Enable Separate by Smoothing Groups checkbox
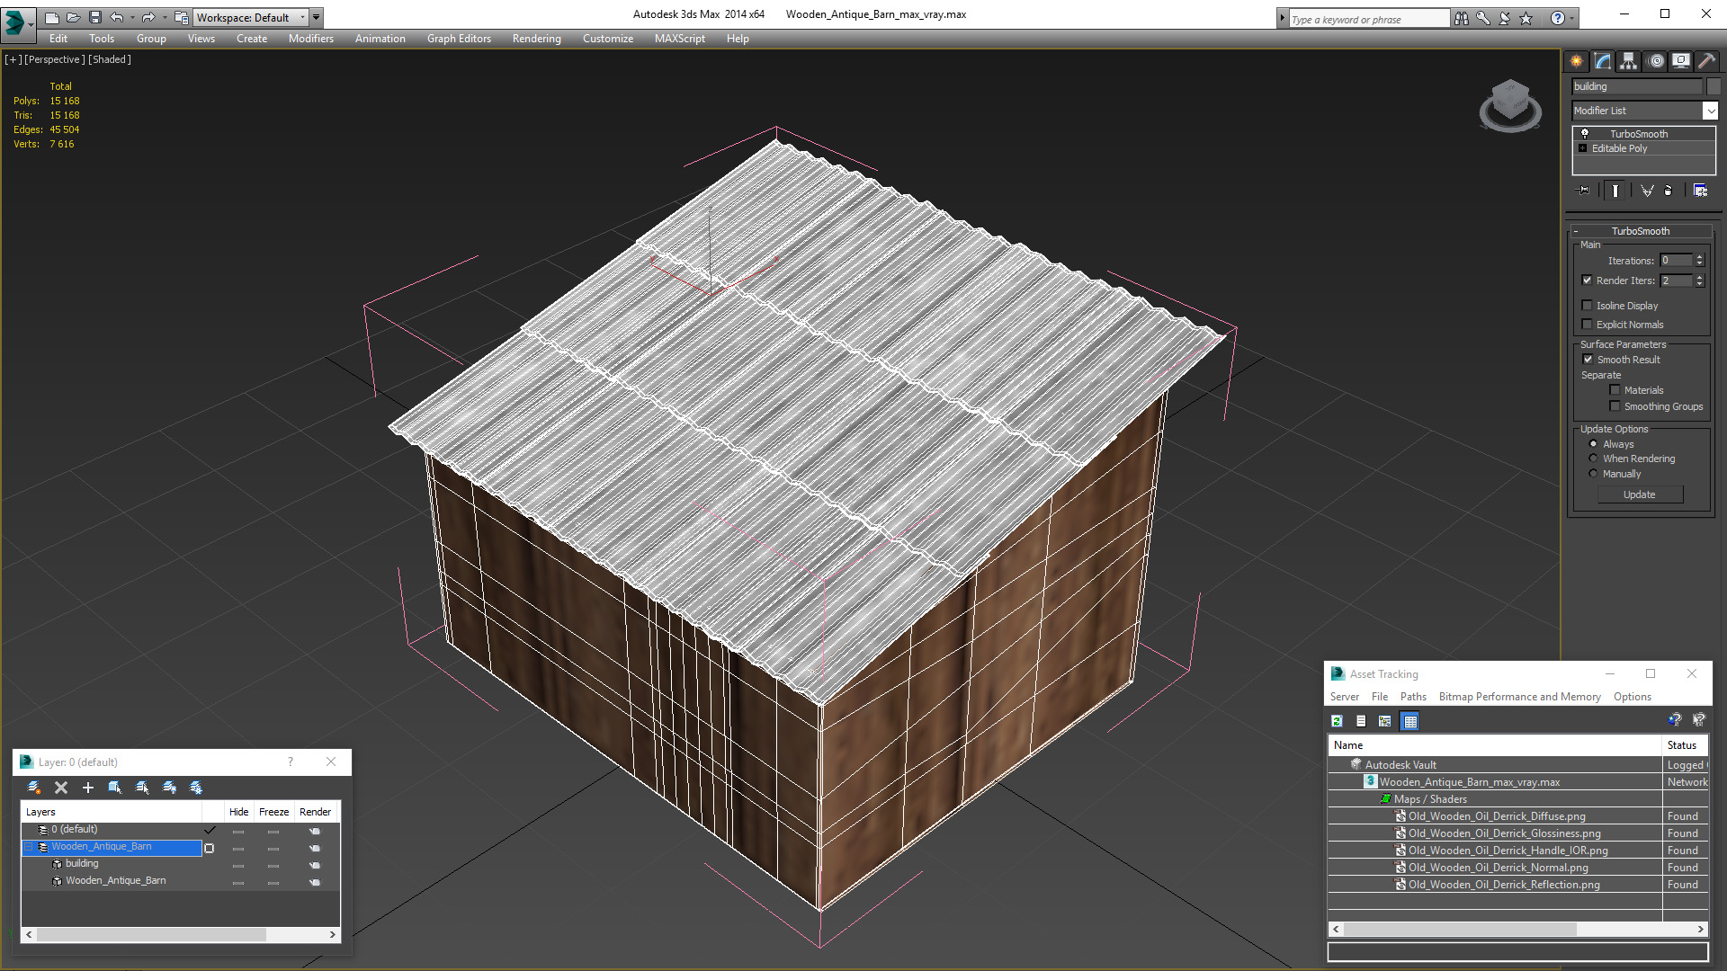Screen dimensions: 1727x971 pos(1615,406)
